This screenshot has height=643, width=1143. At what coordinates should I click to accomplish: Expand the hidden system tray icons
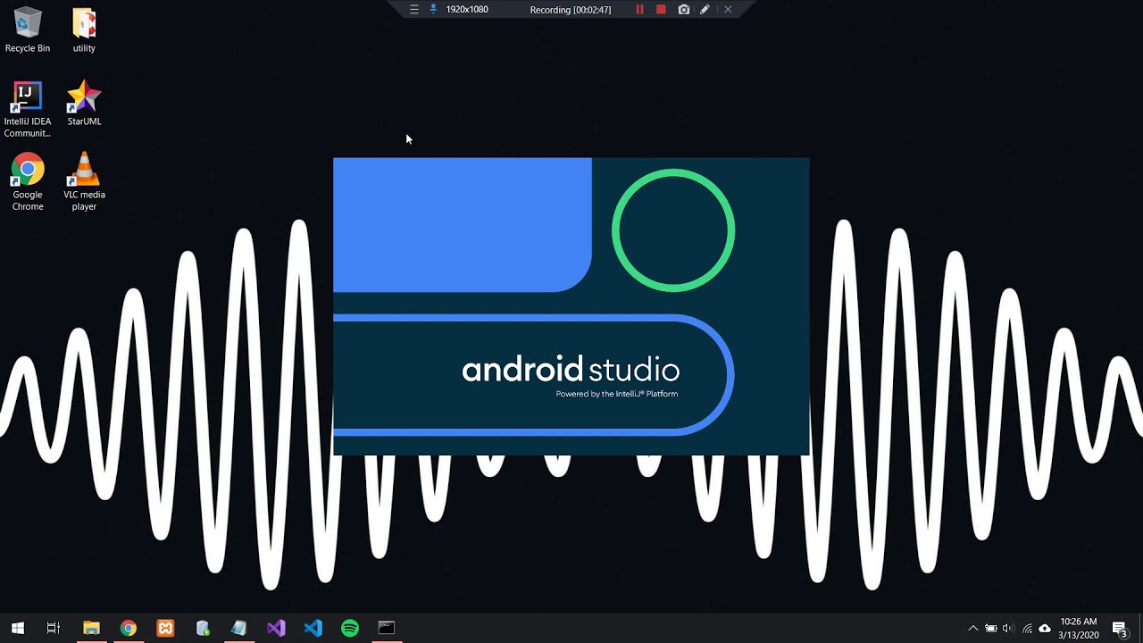click(x=973, y=629)
